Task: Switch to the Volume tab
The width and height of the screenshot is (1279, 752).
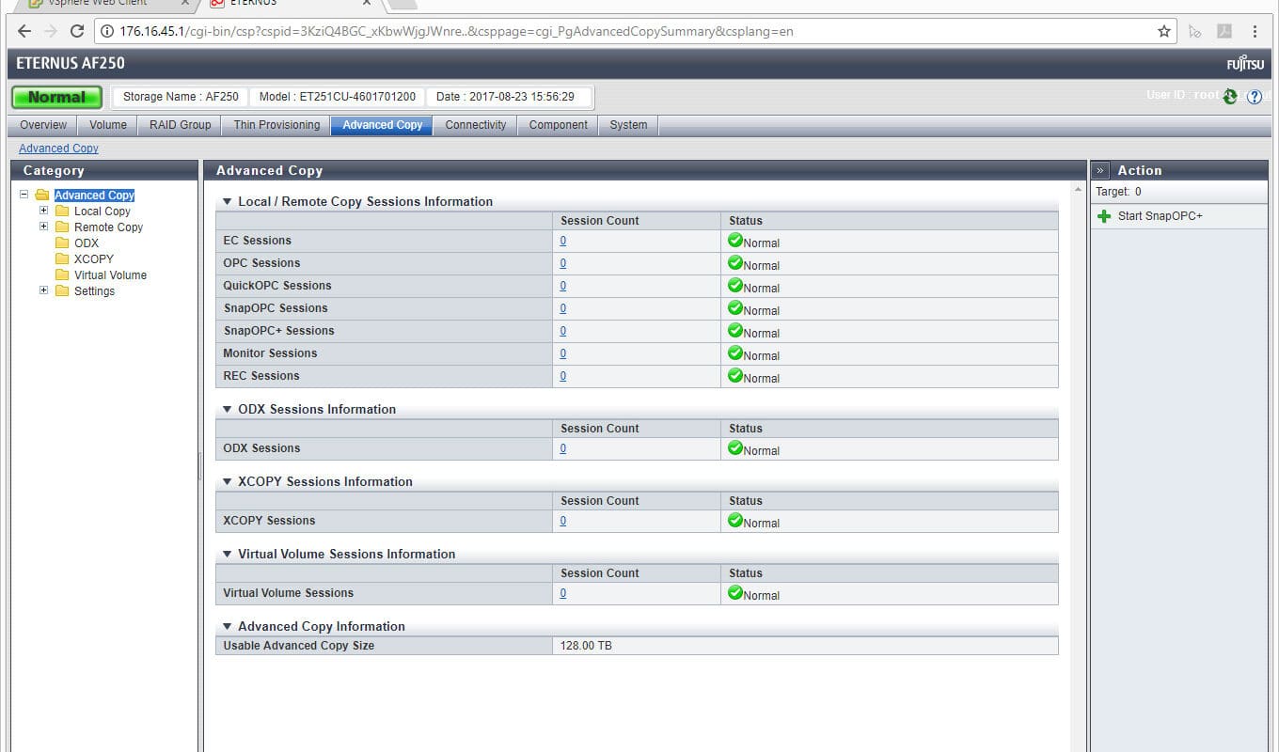Action: tap(108, 125)
